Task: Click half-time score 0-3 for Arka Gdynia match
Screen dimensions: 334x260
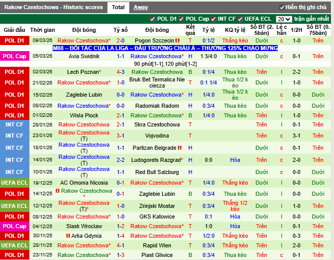Action: pyautogui.click(x=296, y=236)
